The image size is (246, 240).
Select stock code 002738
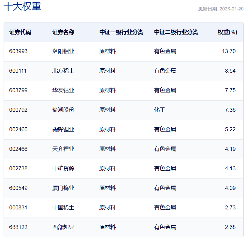(18, 168)
